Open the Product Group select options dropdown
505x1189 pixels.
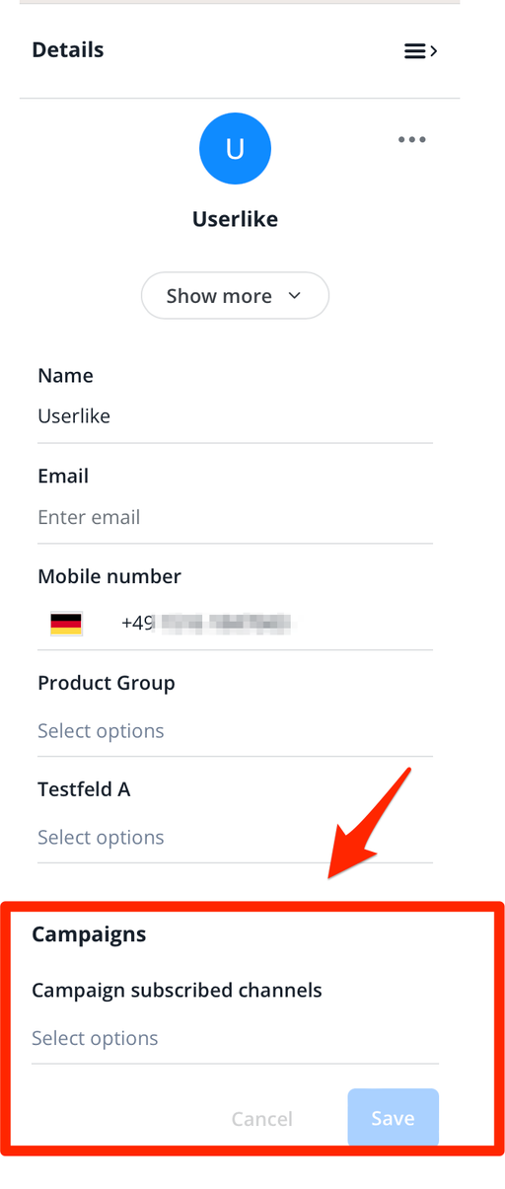click(x=235, y=731)
